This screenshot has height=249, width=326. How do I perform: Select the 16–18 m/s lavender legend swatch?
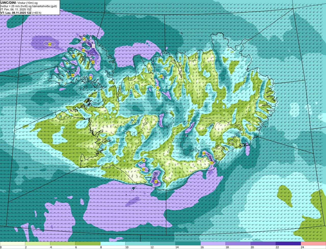(x=213, y=244)
